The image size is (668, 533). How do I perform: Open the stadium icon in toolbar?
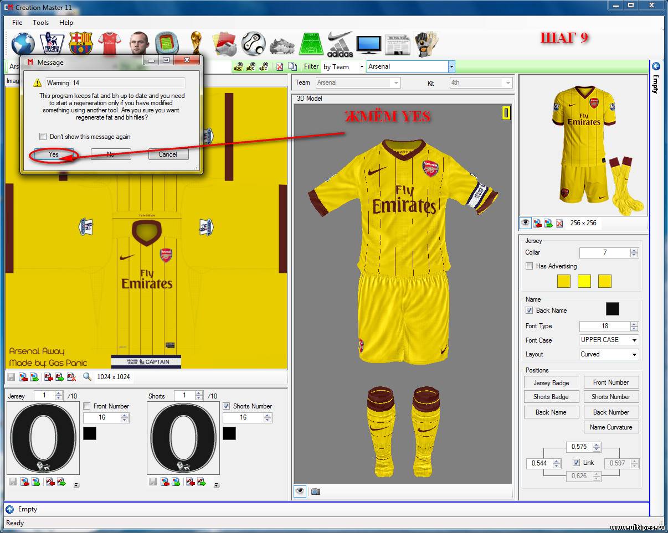point(166,44)
